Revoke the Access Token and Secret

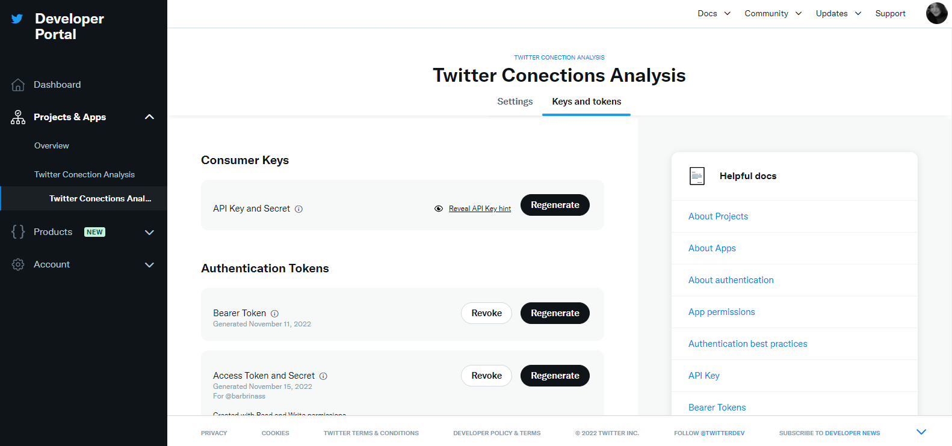[486, 376]
